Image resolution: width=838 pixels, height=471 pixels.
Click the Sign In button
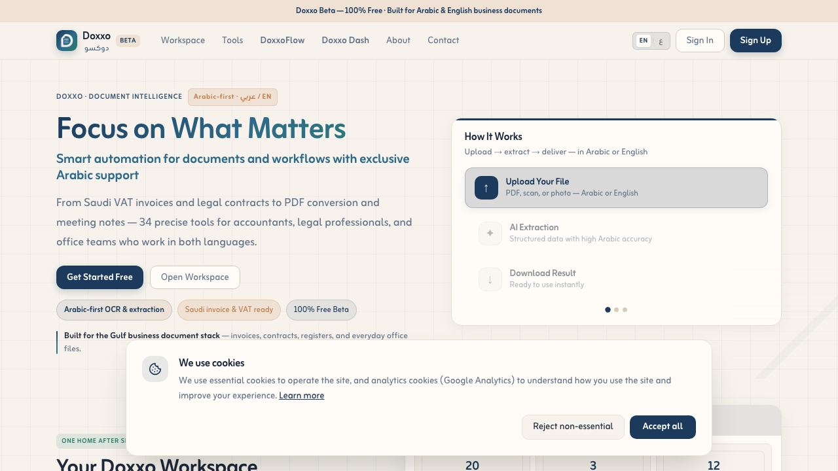(700, 41)
